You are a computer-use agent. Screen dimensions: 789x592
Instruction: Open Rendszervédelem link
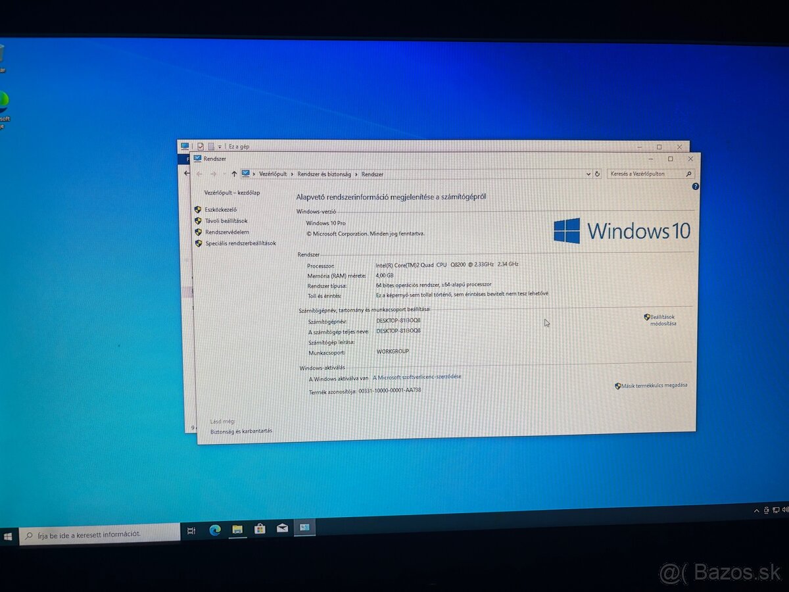pyautogui.click(x=227, y=232)
